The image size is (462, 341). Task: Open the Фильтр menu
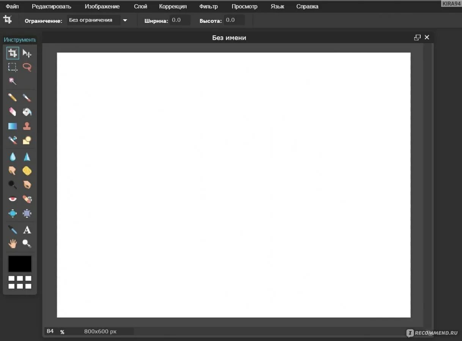(209, 6)
